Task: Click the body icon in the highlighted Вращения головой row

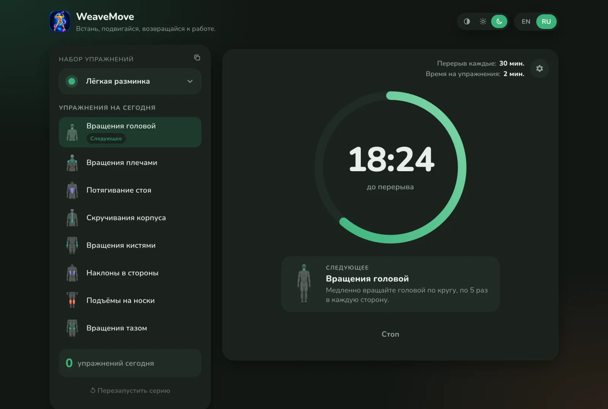Action: point(72,132)
